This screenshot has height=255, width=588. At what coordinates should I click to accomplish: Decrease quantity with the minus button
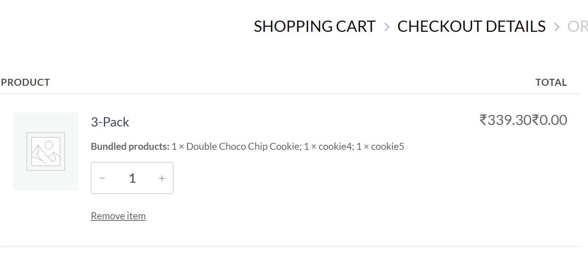102,178
